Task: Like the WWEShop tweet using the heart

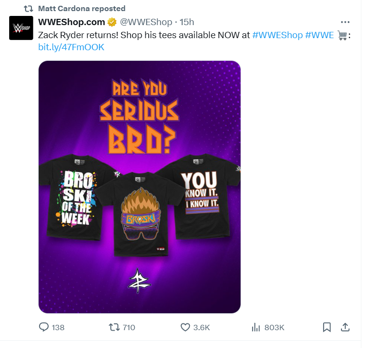Action: (185, 327)
